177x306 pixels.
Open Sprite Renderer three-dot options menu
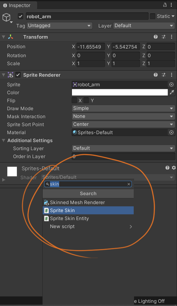pyautogui.click(x=171, y=75)
